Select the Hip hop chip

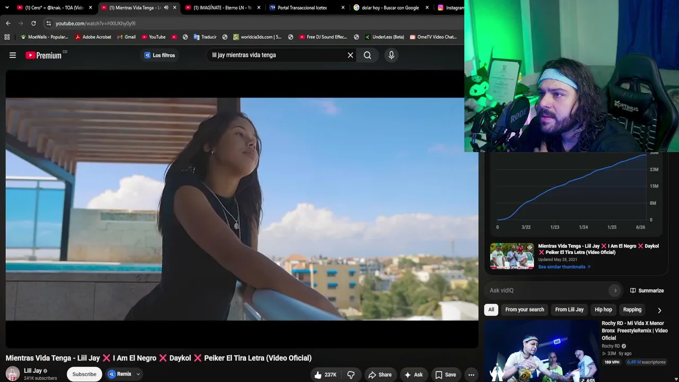(603, 310)
